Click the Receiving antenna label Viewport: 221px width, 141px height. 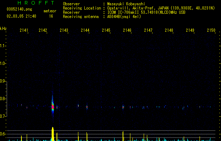81,17
